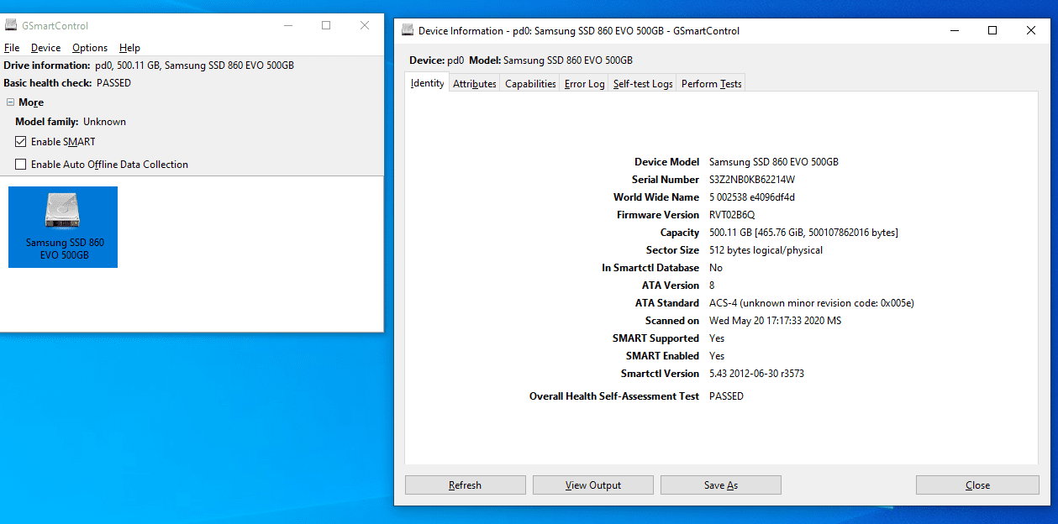The image size is (1058, 524).
Task: Click Basic health check: PASSED text
Action: pyautogui.click(x=67, y=83)
